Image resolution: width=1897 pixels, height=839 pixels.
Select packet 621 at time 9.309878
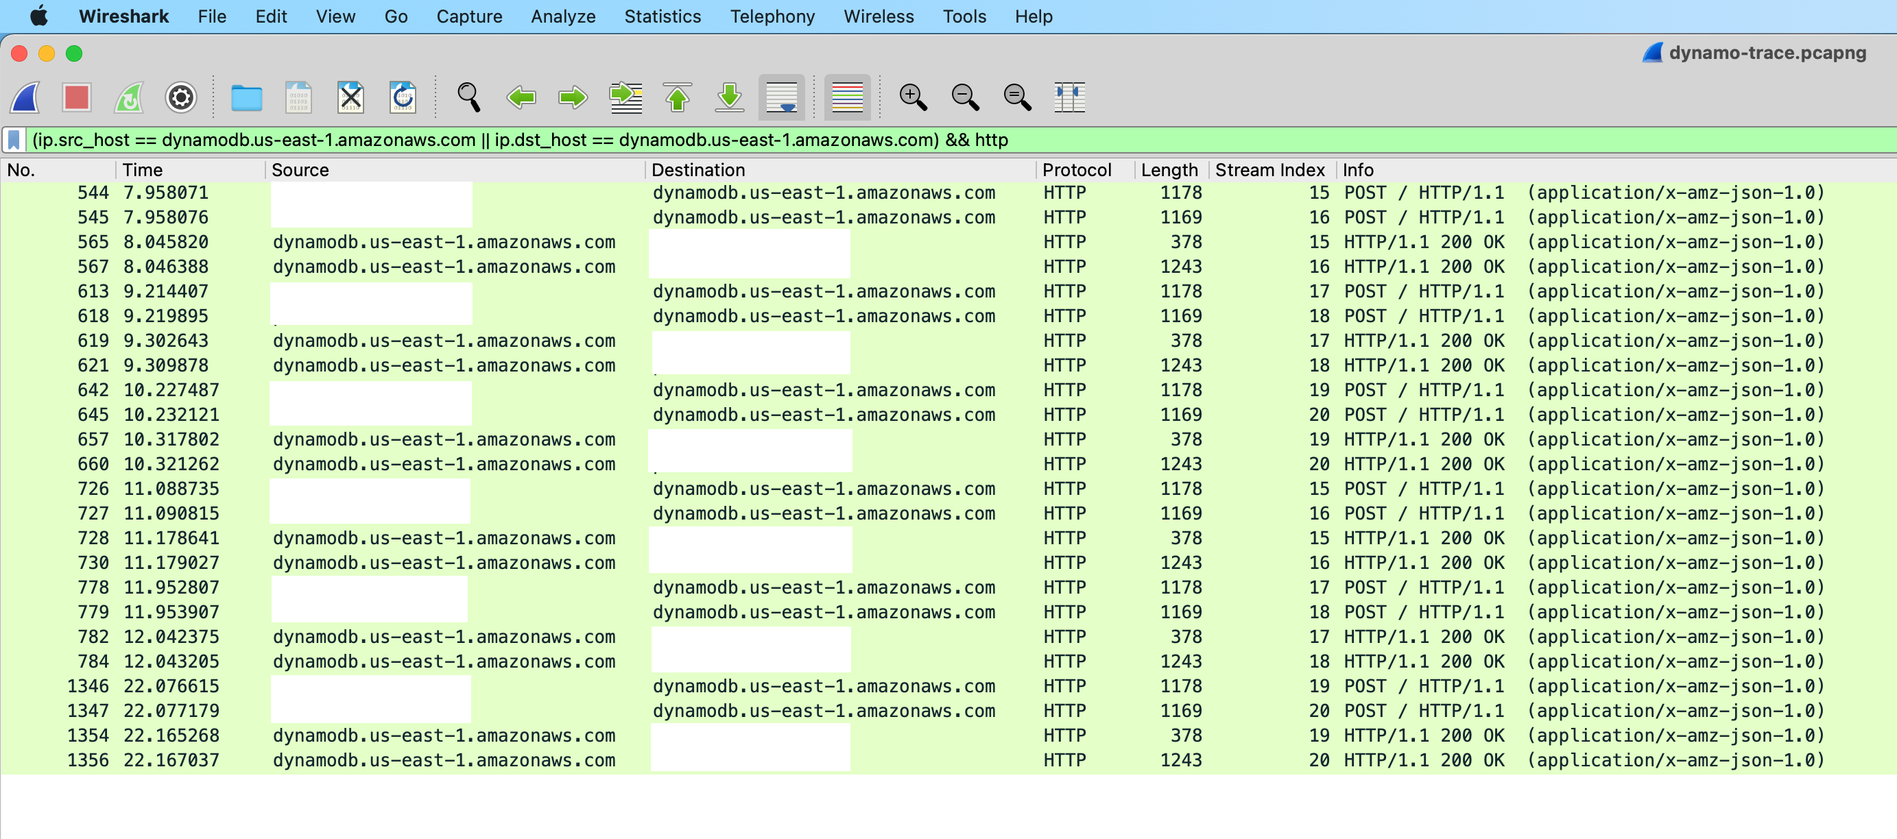(948, 366)
